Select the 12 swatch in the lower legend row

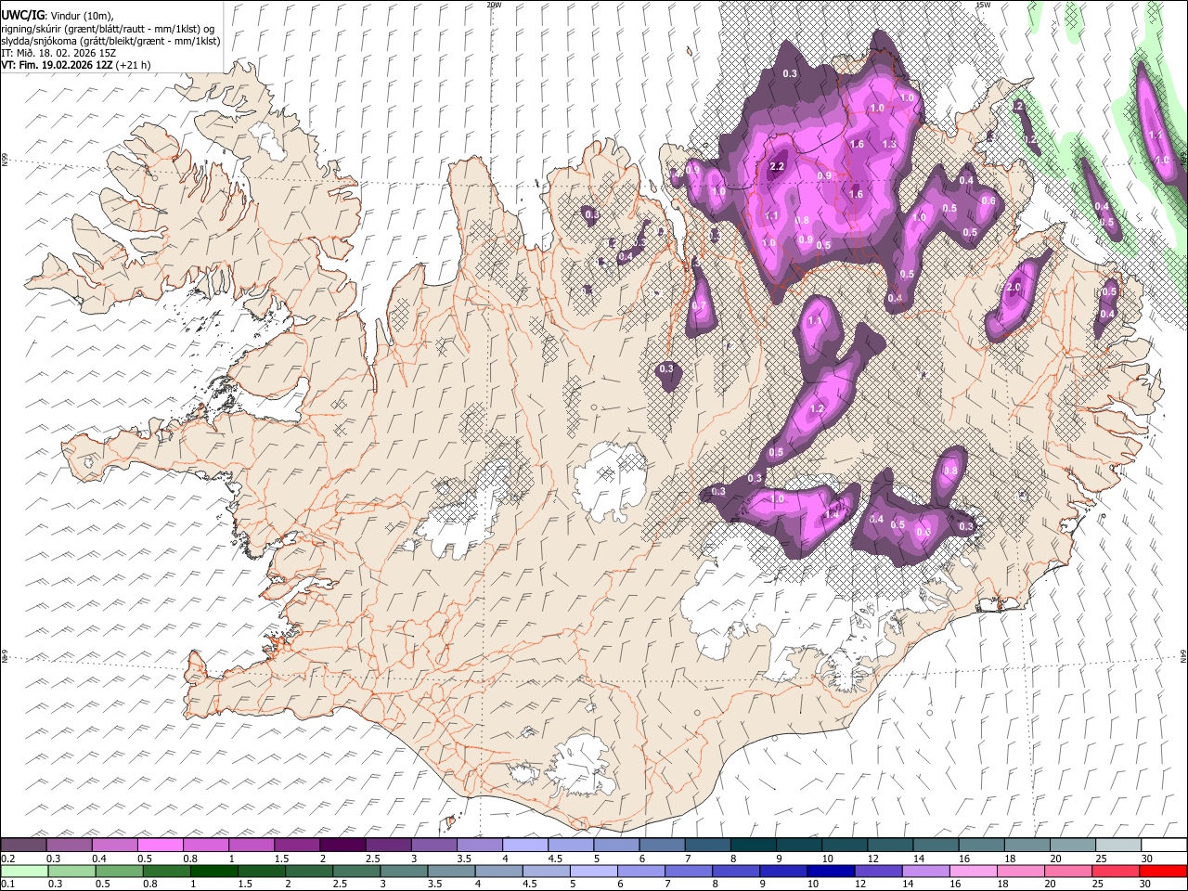click(877, 871)
